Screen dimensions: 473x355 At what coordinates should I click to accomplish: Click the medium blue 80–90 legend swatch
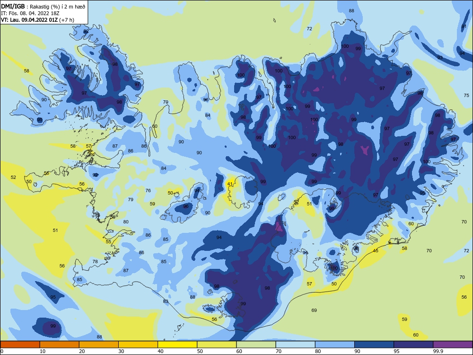coord(335,345)
